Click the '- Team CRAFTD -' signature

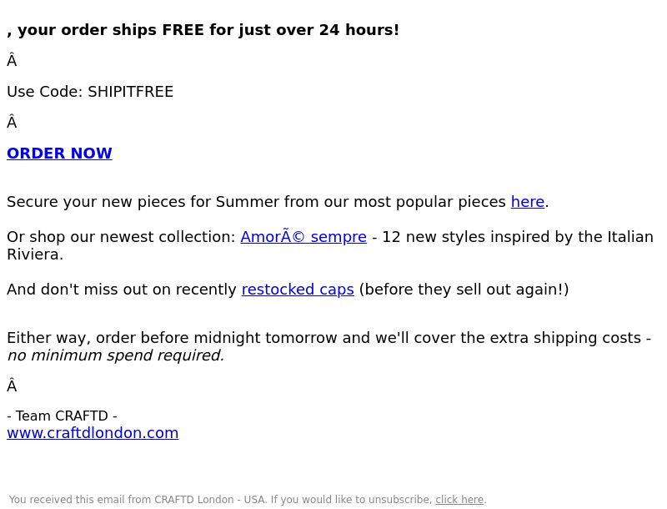click(62, 416)
